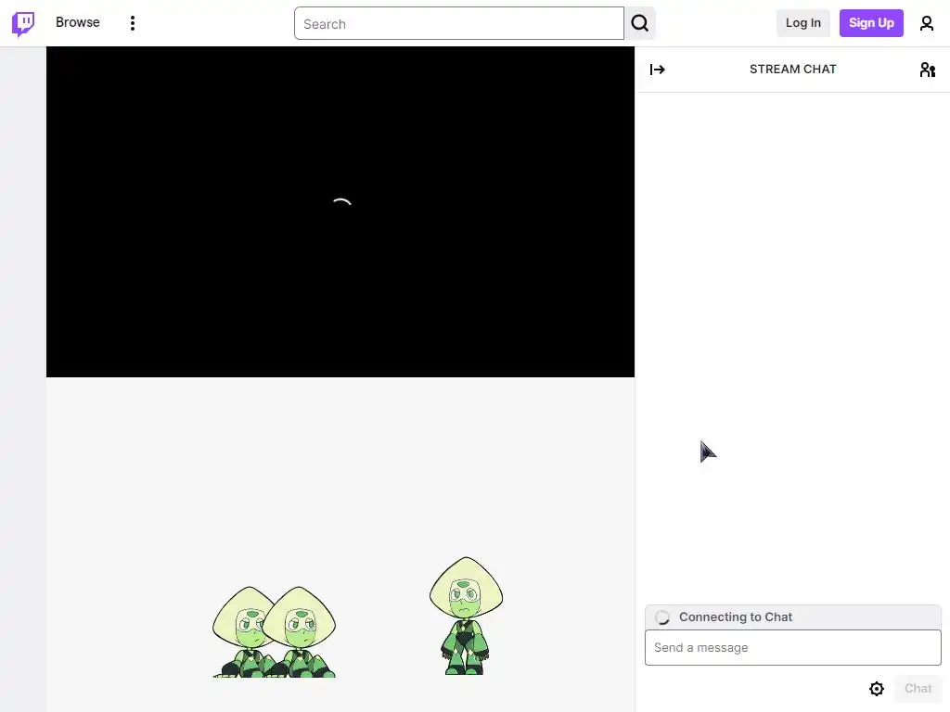Image resolution: width=950 pixels, height=712 pixels.
Task: Open the three-dot More menu
Action: pyautogui.click(x=132, y=23)
